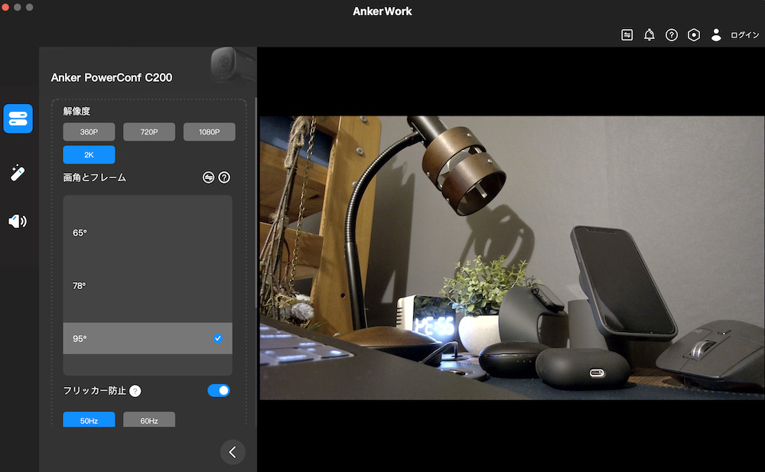
Task: Collapse the settings panel with back arrow
Action: coord(233,452)
